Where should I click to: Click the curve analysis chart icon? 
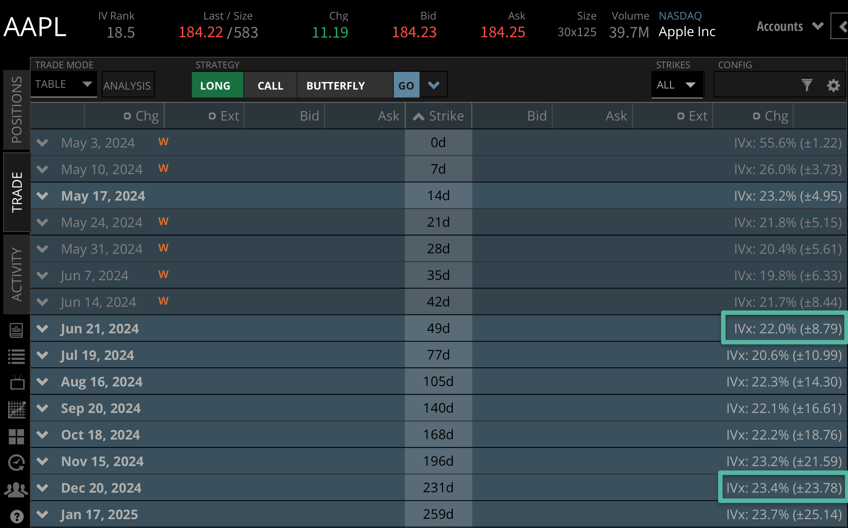pos(17,409)
